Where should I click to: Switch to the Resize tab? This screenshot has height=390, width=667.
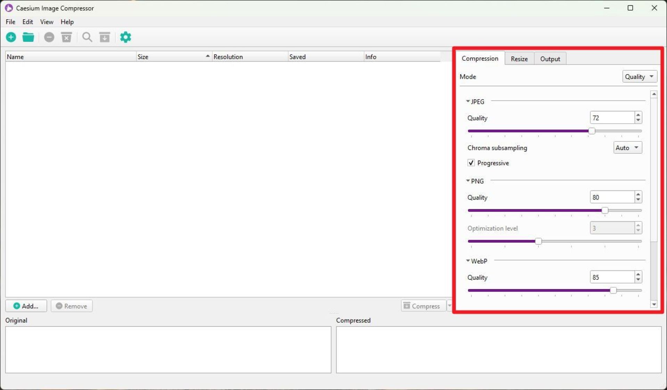[x=519, y=59]
